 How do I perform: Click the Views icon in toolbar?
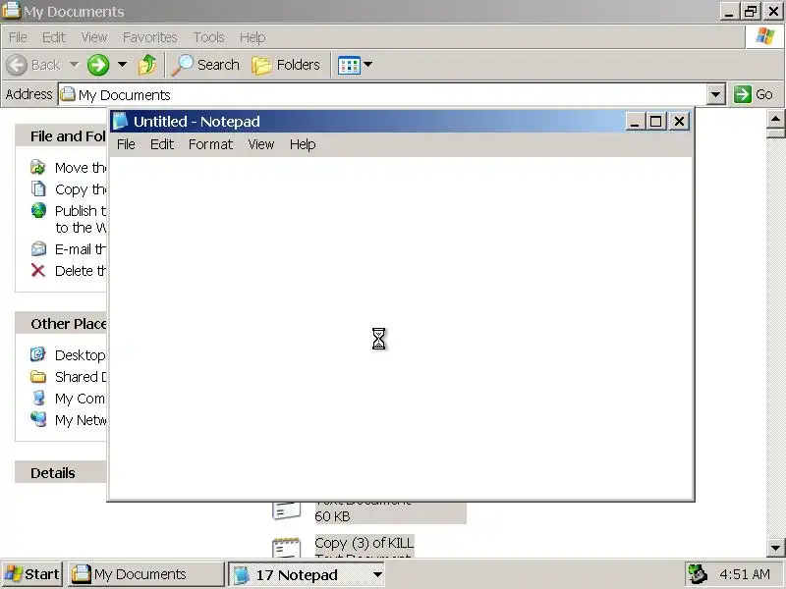(x=349, y=65)
